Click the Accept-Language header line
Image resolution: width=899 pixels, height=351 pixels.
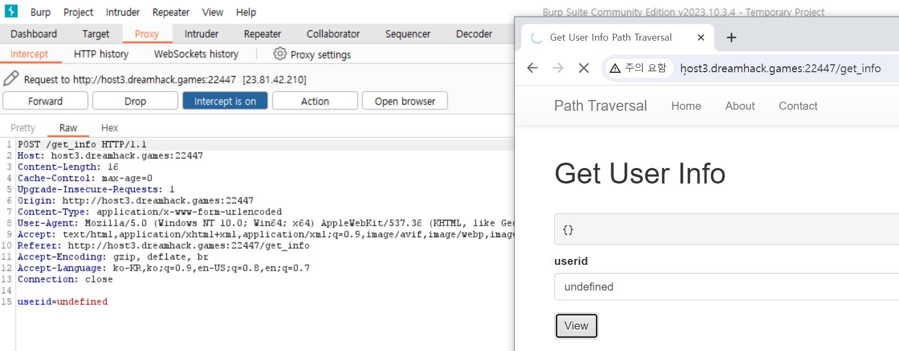[163, 268]
